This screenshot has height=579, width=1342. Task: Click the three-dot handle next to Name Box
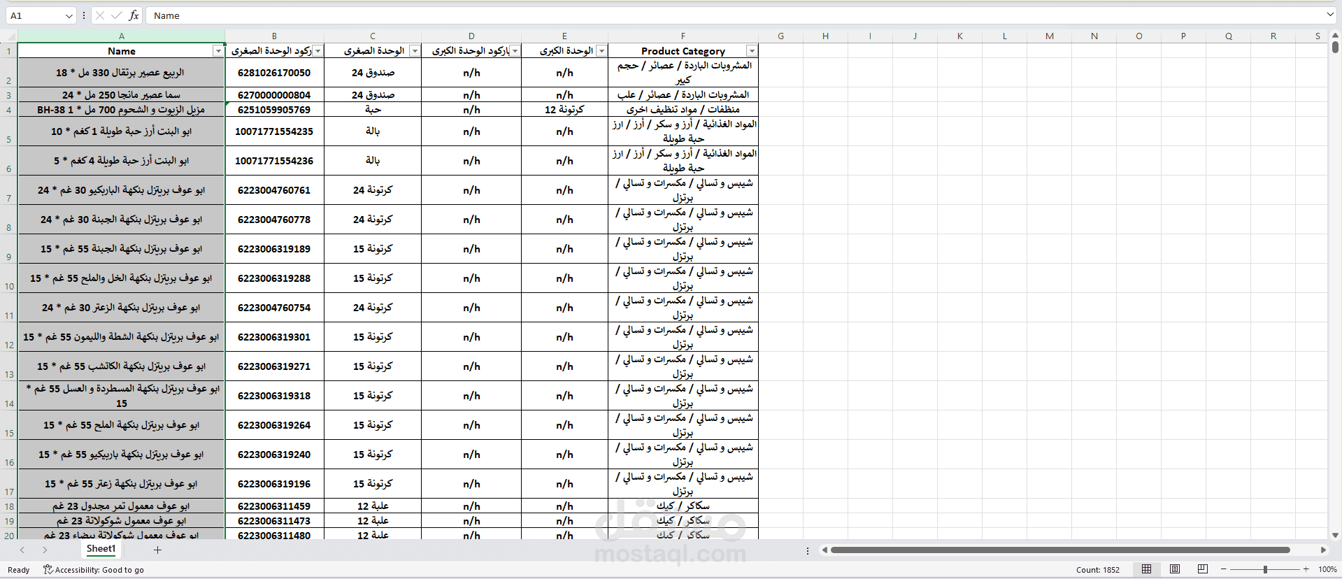(x=84, y=15)
